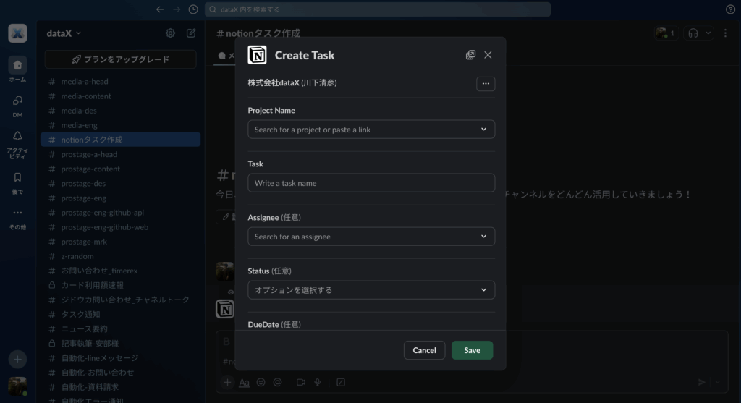The image size is (741, 403).
Task: Select the notionタスク作成 channel
Action: 121,140
